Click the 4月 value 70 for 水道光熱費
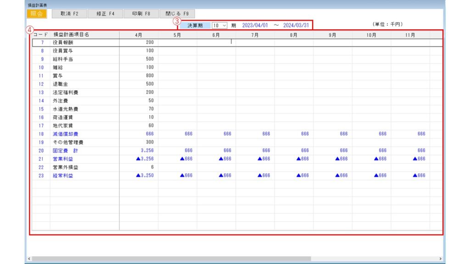 151,109
